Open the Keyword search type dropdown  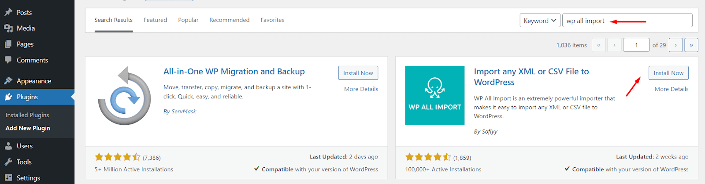pos(540,21)
